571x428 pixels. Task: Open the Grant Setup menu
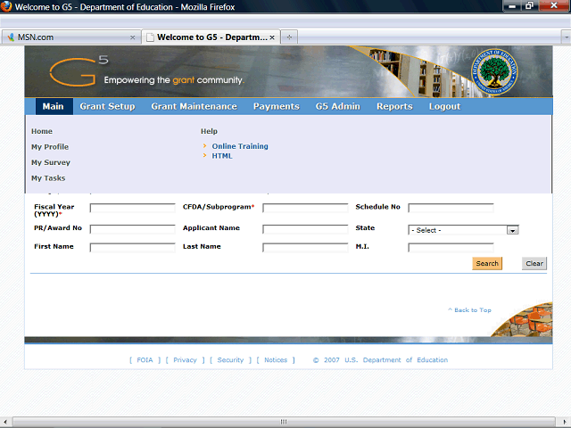[x=107, y=106]
